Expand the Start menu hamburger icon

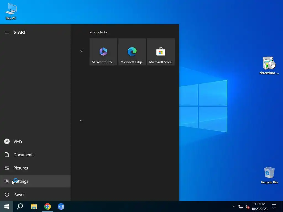[7, 32]
